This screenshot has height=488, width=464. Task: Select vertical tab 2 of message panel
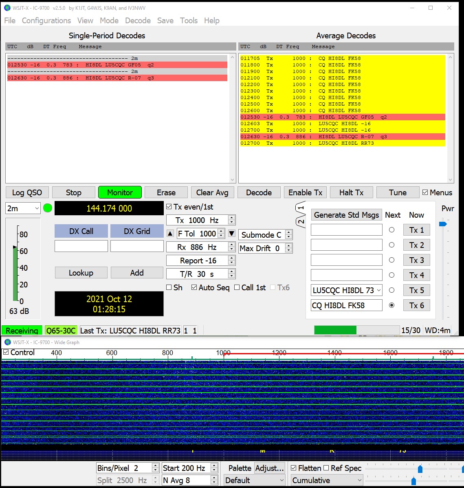tap(300, 222)
